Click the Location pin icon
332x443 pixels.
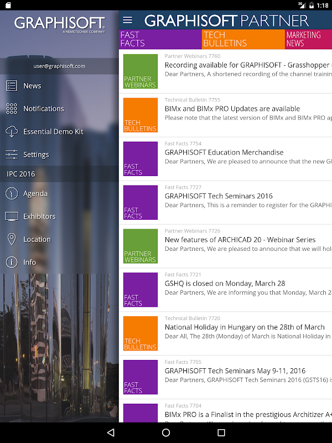(12, 239)
